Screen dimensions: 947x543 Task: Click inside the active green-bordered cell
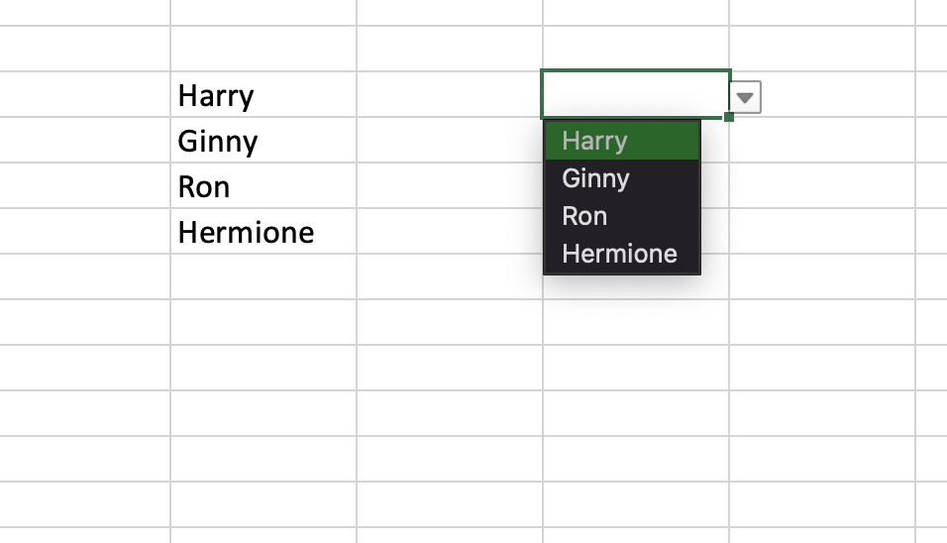(635, 94)
